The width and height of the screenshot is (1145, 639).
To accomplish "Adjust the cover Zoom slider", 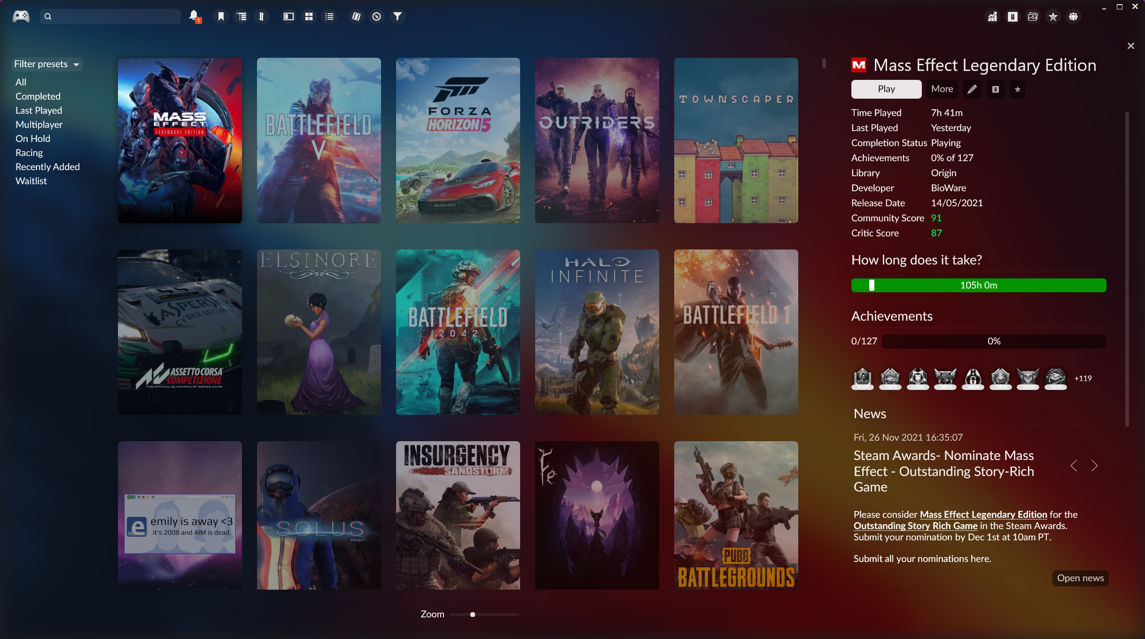I will 473,615.
